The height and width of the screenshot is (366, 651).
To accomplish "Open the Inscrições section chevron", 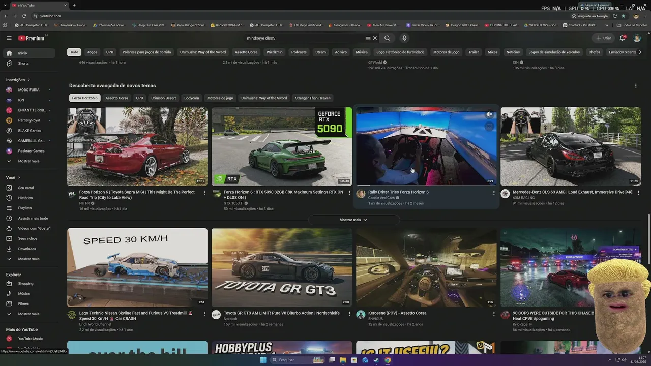I will tap(29, 80).
